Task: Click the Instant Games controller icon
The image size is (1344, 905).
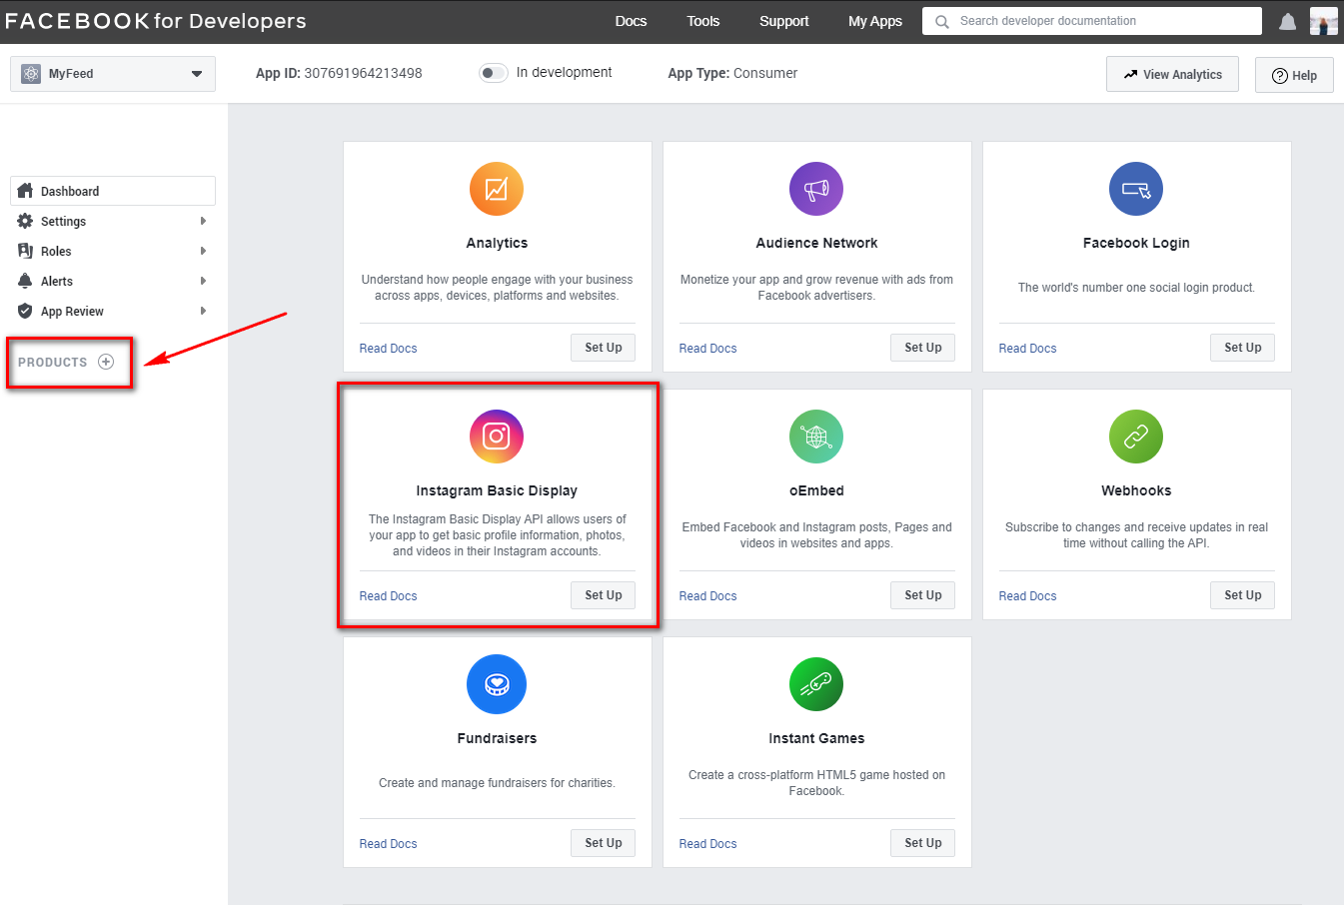Action: tap(816, 684)
